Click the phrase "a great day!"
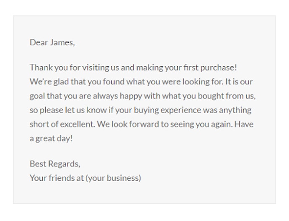The image size is (289, 221). click(x=51, y=138)
